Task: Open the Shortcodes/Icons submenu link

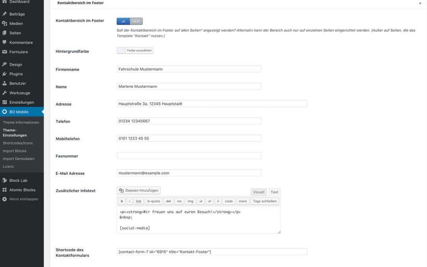Action: [x=18, y=143]
